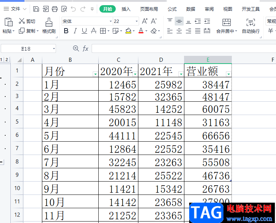Switch to the 页面布局 tab
Screen dimensions: 276x223
pos(149,9)
